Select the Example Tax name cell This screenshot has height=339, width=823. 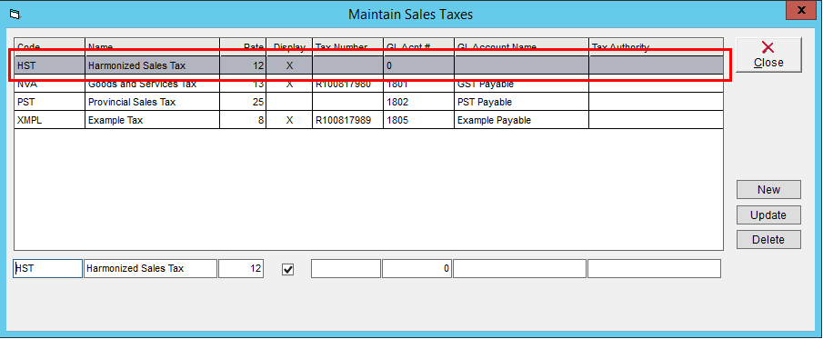[x=152, y=120]
